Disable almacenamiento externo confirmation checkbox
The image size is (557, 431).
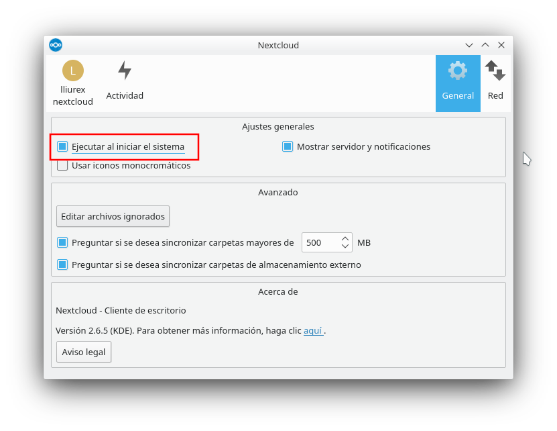62,265
